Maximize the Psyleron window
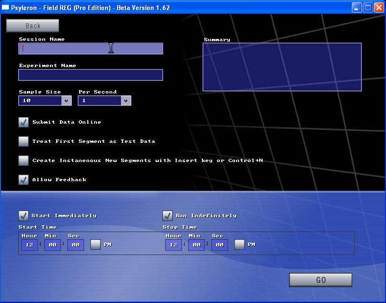 [x=368, y=7]
